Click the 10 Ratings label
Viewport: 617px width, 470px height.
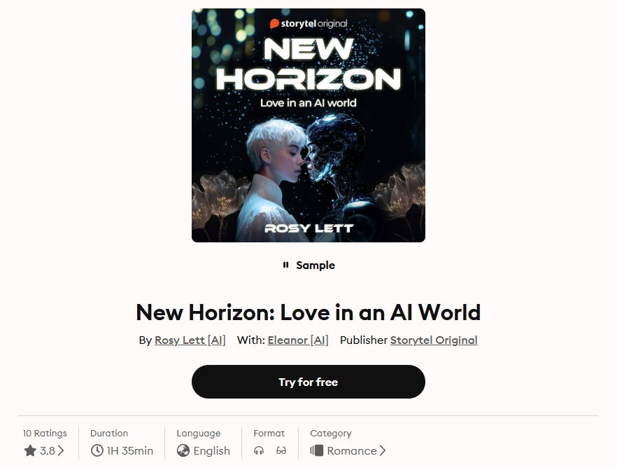(45, 434)
